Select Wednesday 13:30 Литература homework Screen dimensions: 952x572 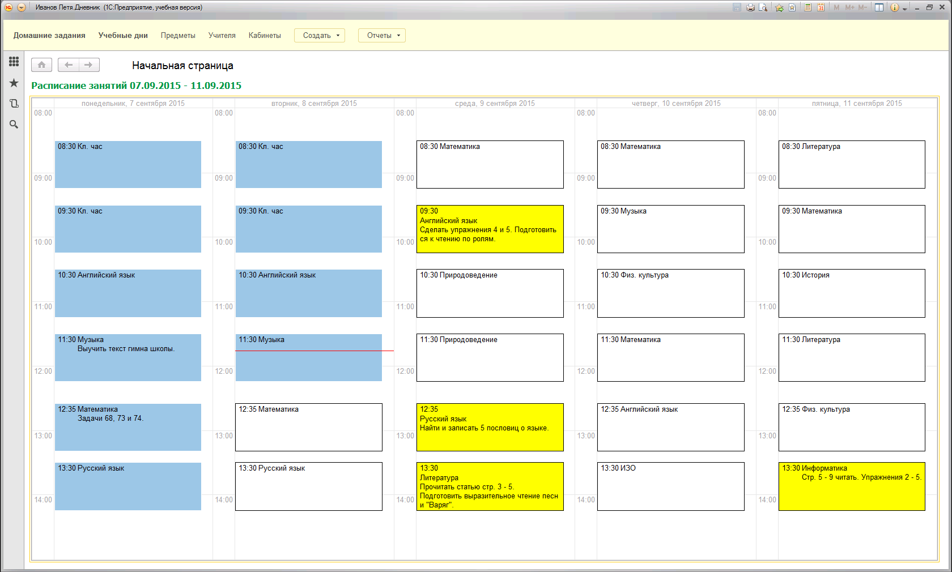[490, 486]
